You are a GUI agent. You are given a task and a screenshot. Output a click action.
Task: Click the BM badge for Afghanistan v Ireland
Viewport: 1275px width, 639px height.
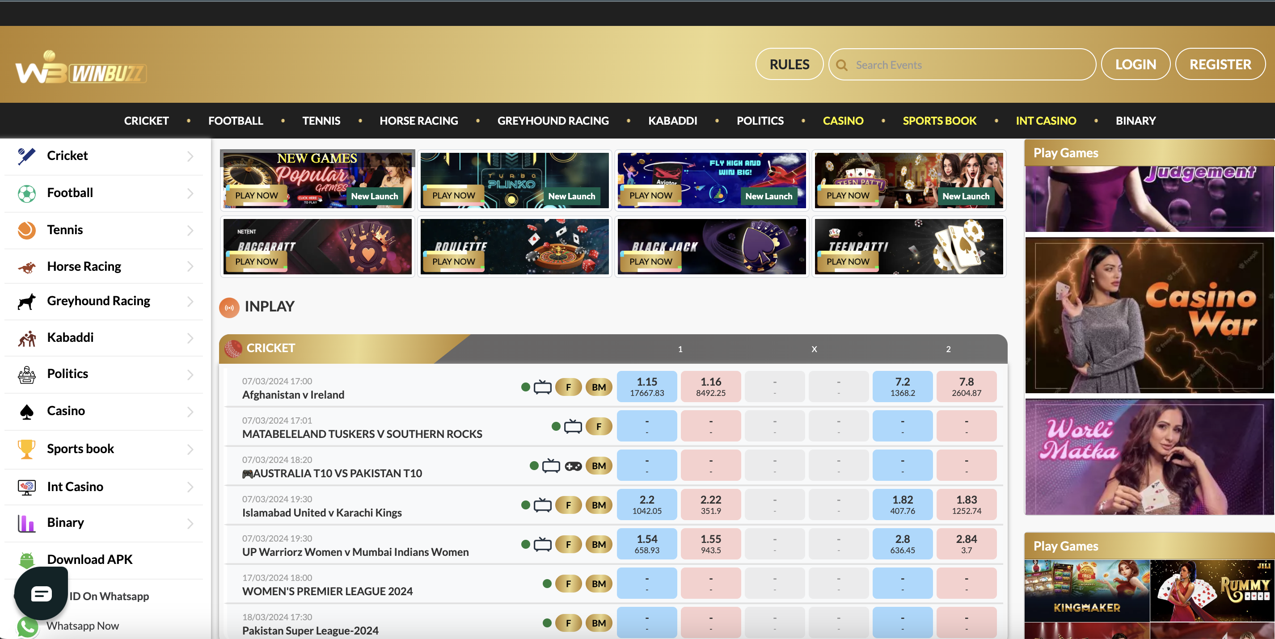(x=599, y=387)
